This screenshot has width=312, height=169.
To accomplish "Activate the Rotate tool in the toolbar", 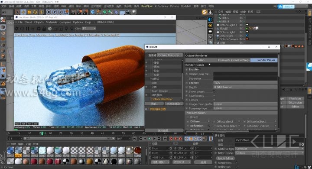I will (35, 12).
